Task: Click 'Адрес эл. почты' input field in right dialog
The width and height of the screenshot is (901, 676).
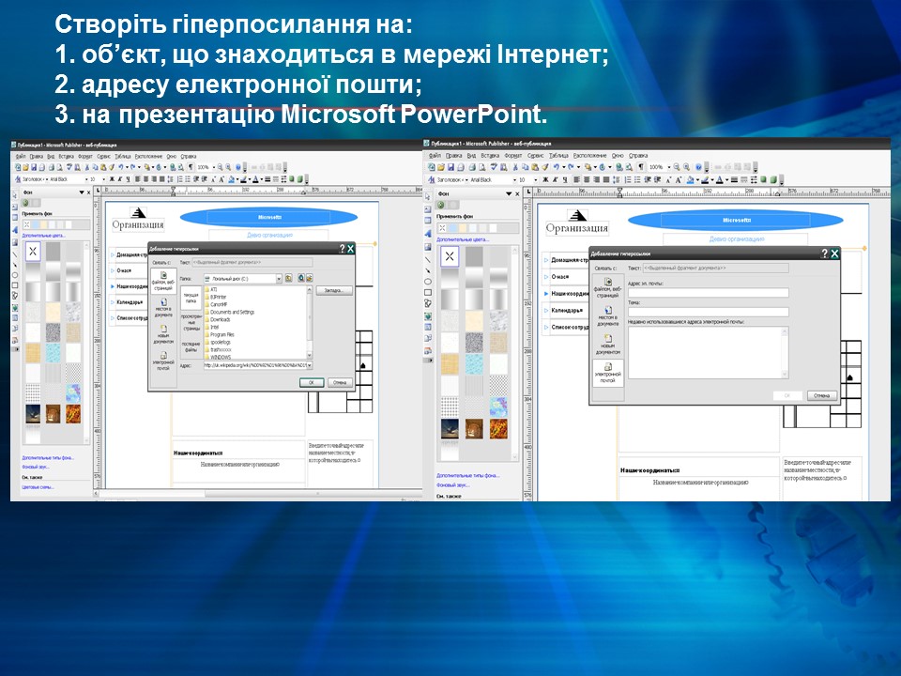Action: pyautogui.click(x=709, y=293)
